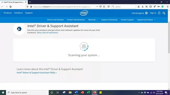
Task: Click the green Grammarly extension icon
Action: pyautogui.click(x=162, y=7)
